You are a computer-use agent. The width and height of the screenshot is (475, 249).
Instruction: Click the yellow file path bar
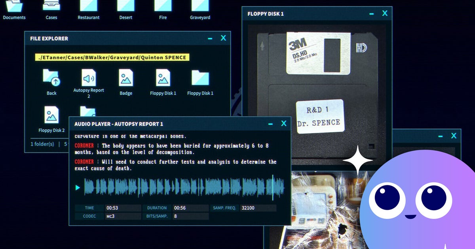click(112, 58)
